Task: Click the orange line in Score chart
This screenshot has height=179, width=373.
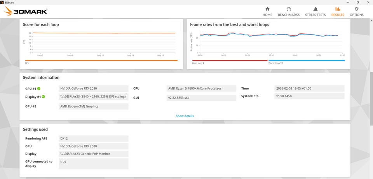Action: 104,33
